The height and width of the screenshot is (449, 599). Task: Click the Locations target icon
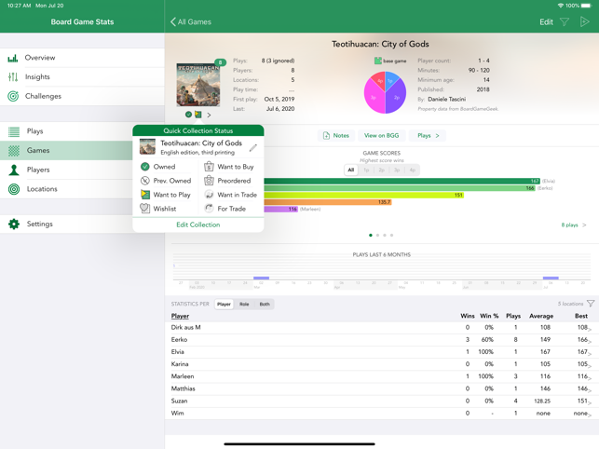14,189
